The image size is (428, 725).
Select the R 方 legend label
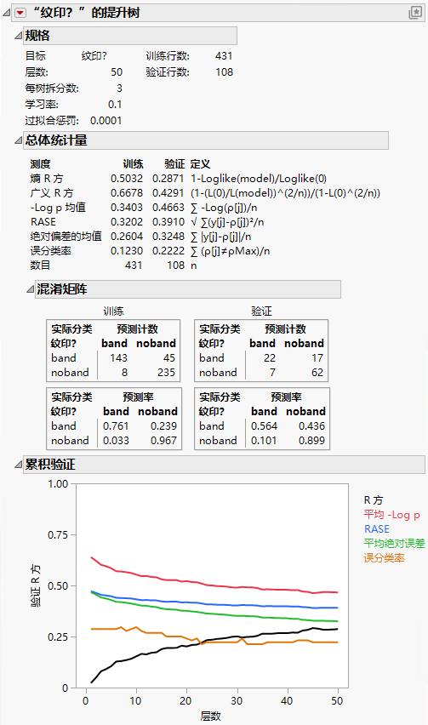tap(373, 500)
